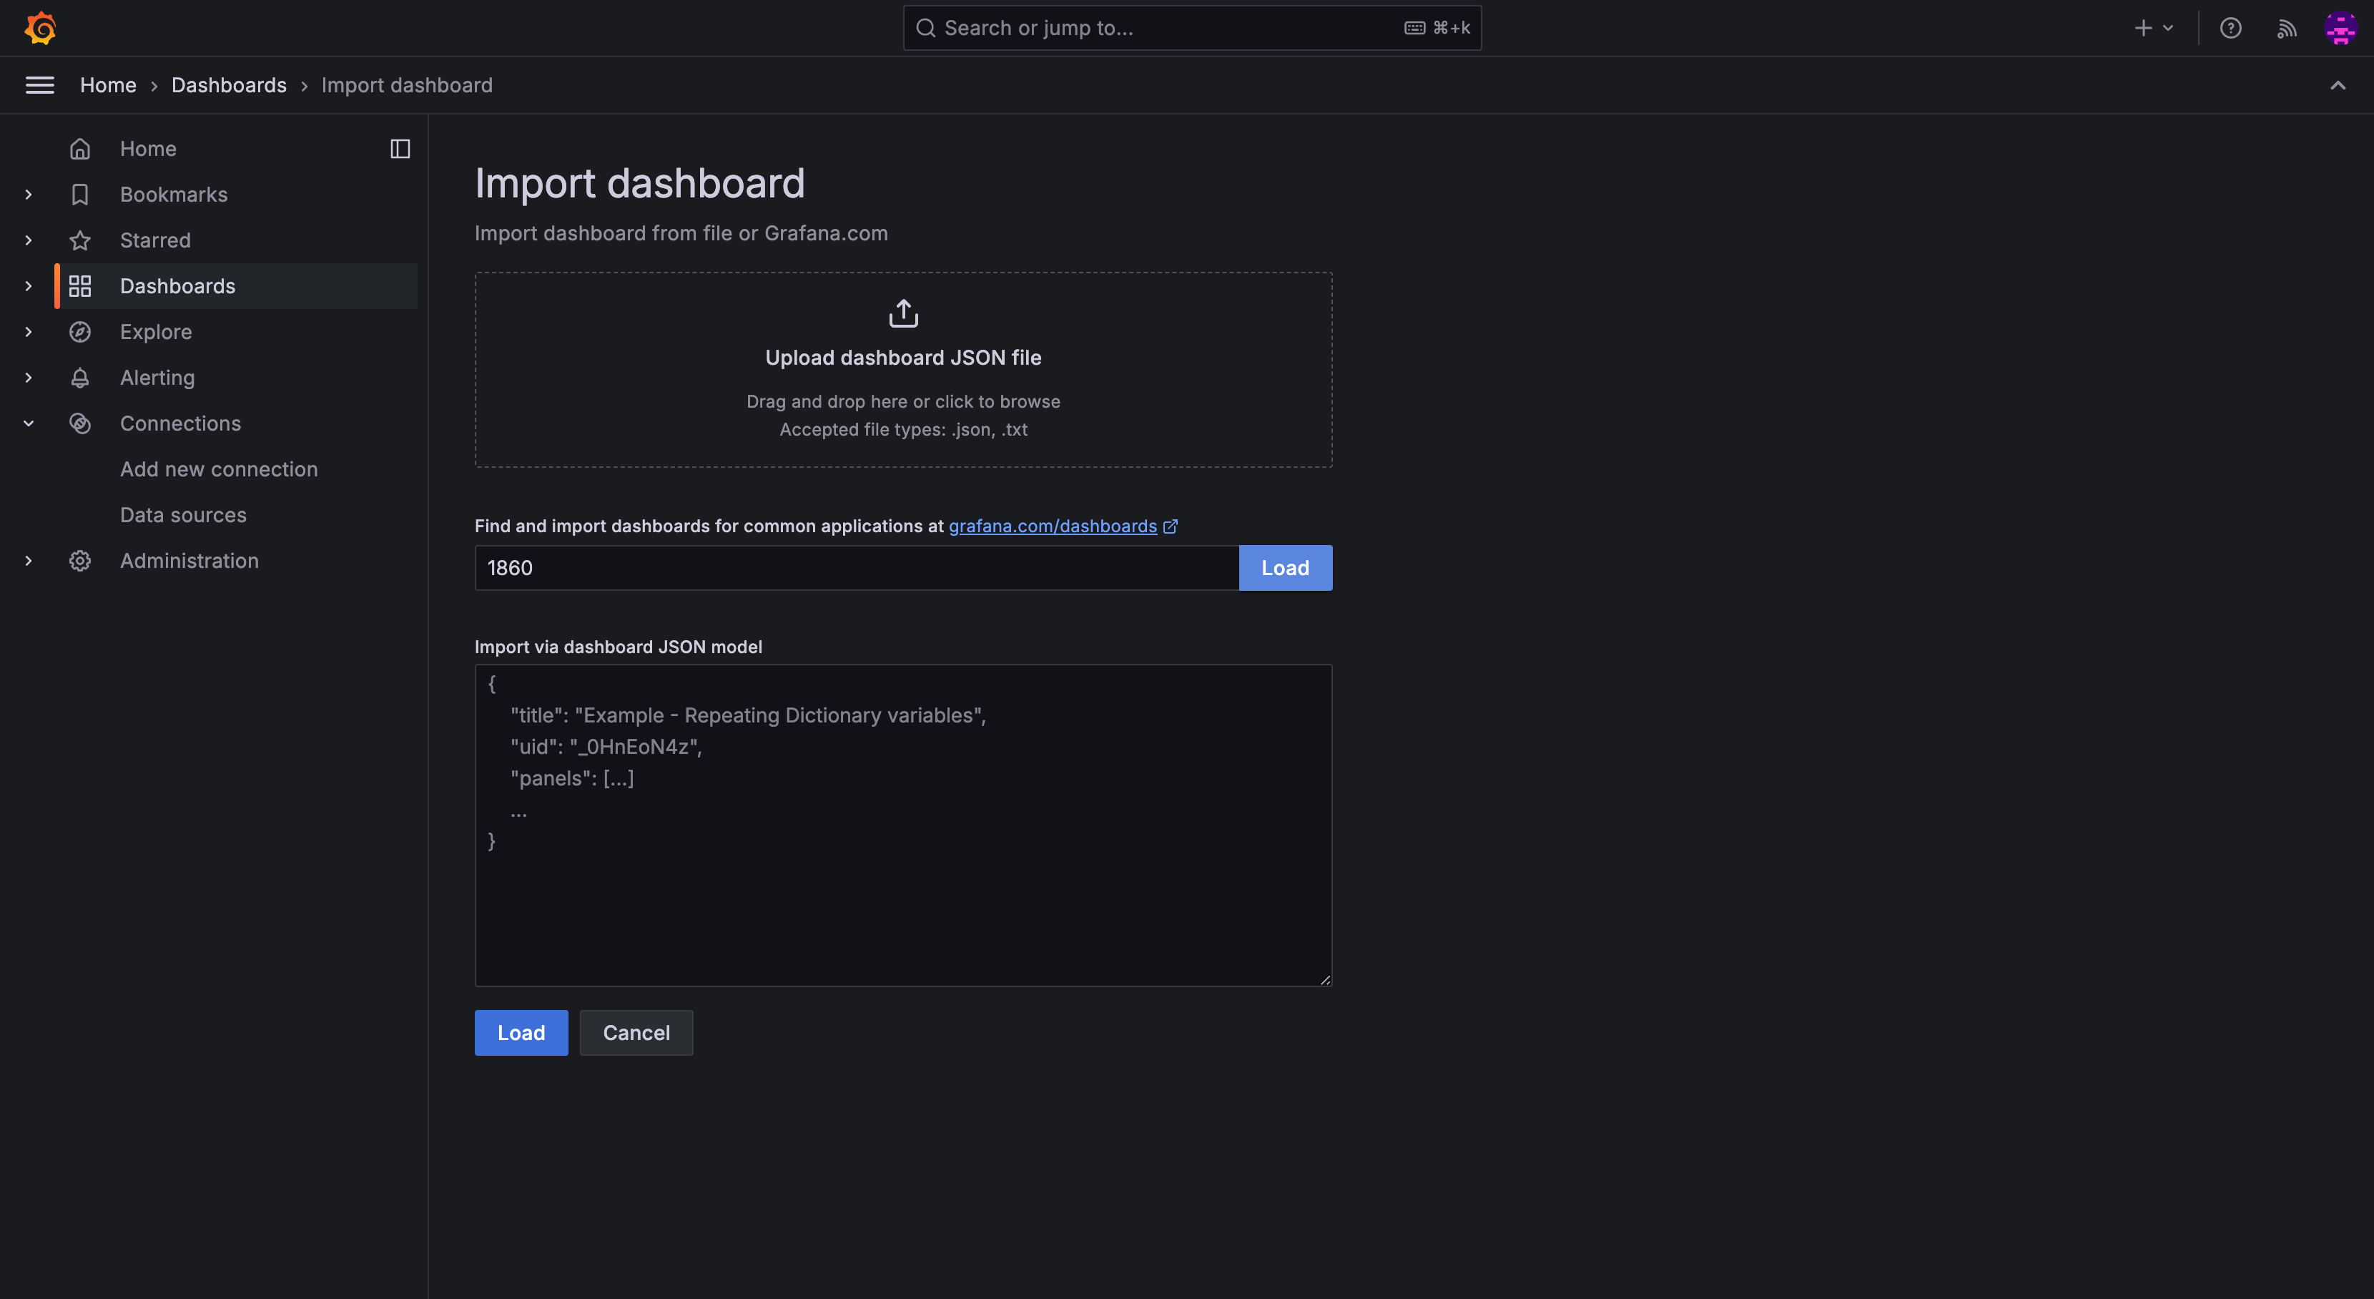
Task: Collapse the Connections section
Action: 29,423
